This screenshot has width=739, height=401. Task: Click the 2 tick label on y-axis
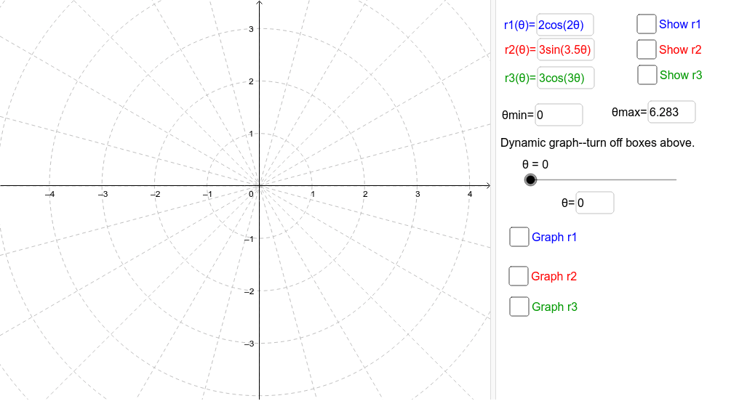[250, 81]
